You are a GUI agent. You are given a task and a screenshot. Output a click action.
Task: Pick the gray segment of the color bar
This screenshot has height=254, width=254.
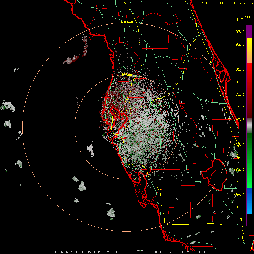(249, 126)
